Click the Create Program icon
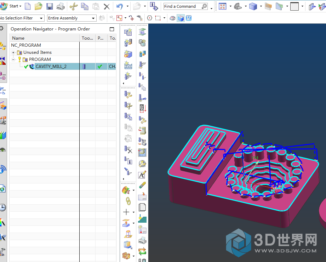The image size is (326, 262). pos(128,32)
